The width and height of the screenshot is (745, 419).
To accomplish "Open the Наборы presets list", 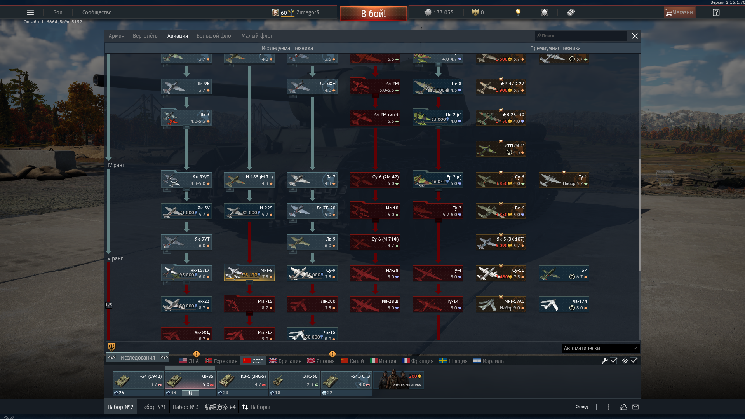I will [x=256, y=407].
